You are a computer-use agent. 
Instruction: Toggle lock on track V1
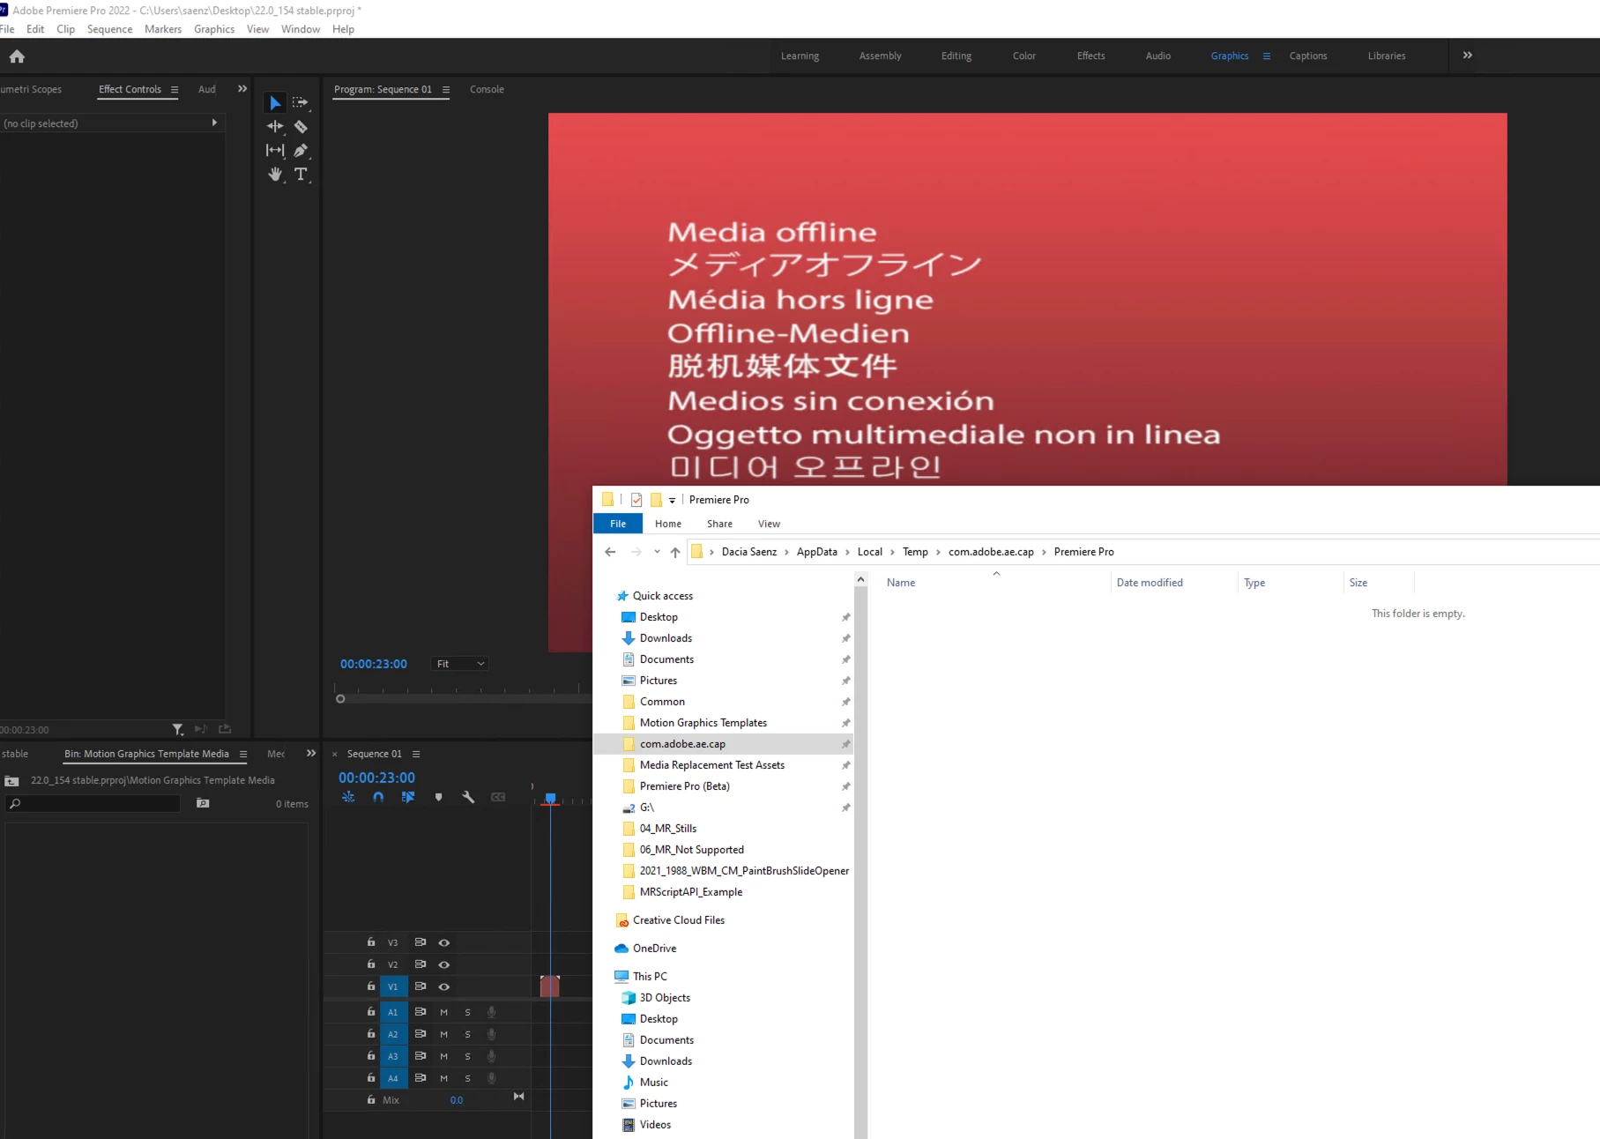371,986
